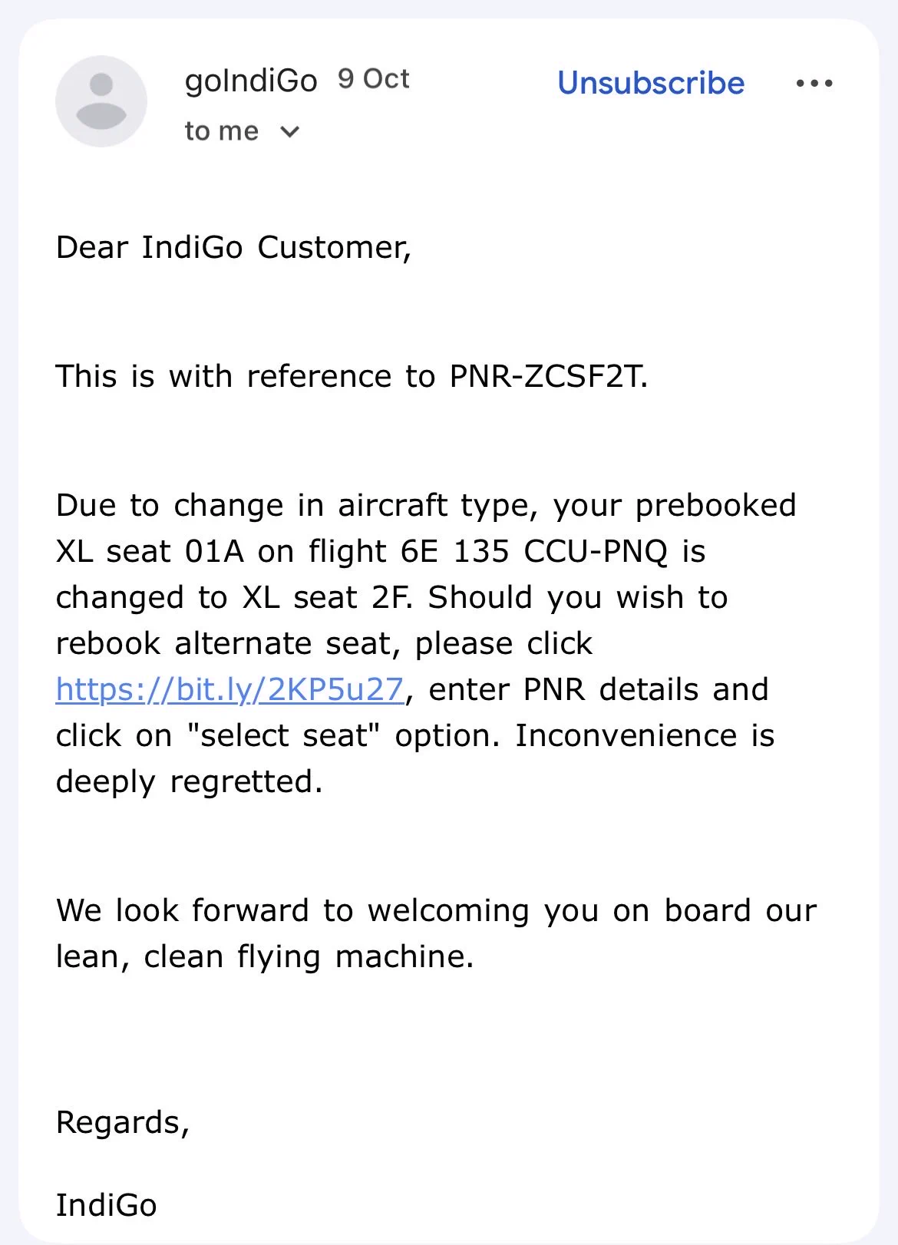The image size is (898, 1245).
Task: Tap the "rebook alternate seat, please click" line
Action: coord(324,643)
